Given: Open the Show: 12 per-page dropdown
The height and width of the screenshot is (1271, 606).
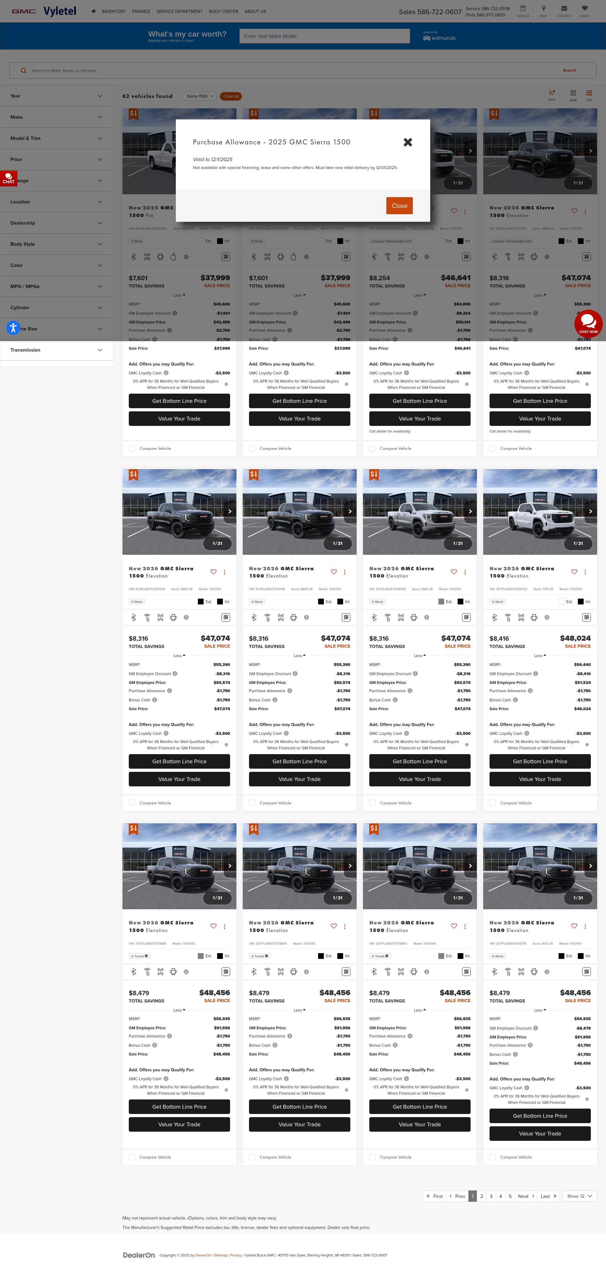Looking at the screenshot, I should [x=579, y=1196].
